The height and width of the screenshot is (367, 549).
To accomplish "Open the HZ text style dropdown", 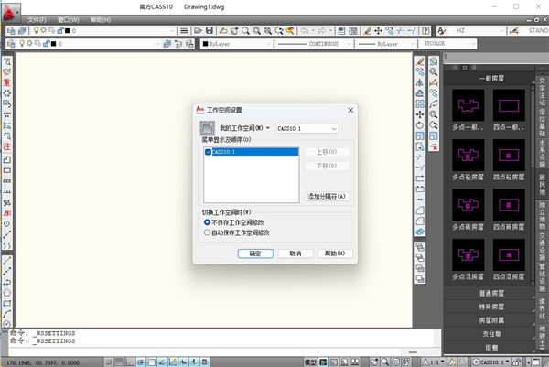I will point(479,31).
